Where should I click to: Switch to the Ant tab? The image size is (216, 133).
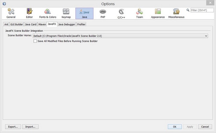coord(6,24)
